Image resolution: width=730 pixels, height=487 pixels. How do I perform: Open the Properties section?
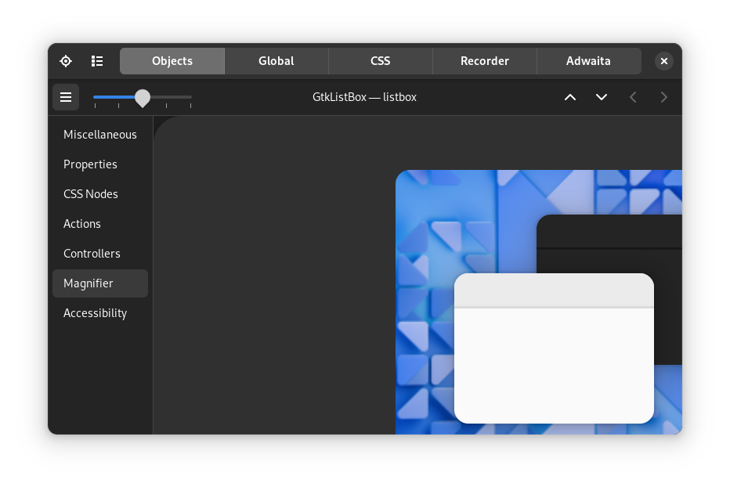click(x=90, y=164)
